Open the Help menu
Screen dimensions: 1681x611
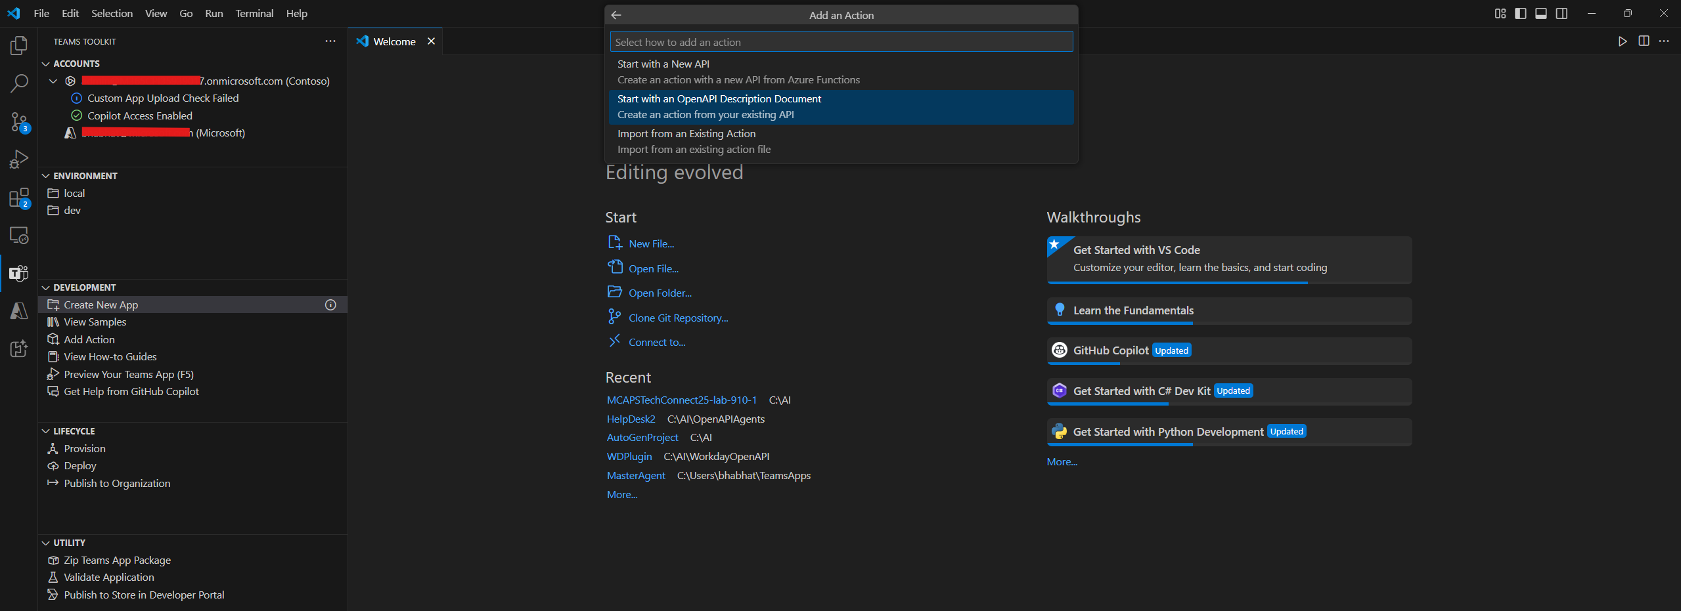click(297, 13)
